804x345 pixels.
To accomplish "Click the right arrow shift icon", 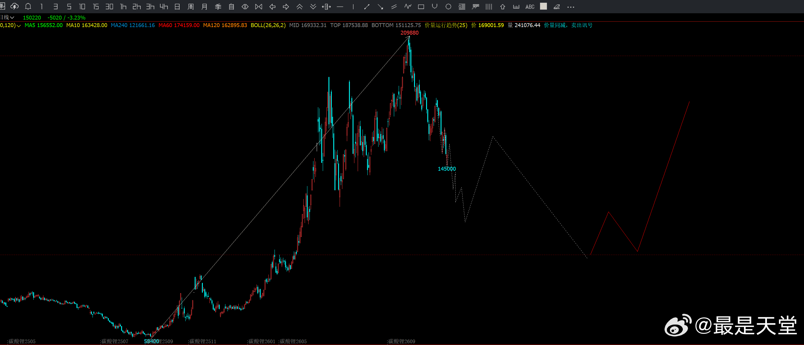I will (286, 7).
